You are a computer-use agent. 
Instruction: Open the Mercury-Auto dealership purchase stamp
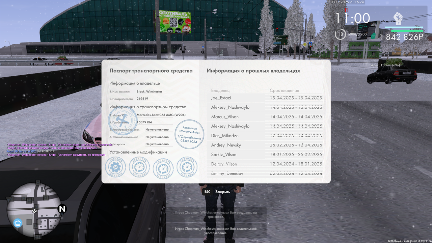[189, 134]
